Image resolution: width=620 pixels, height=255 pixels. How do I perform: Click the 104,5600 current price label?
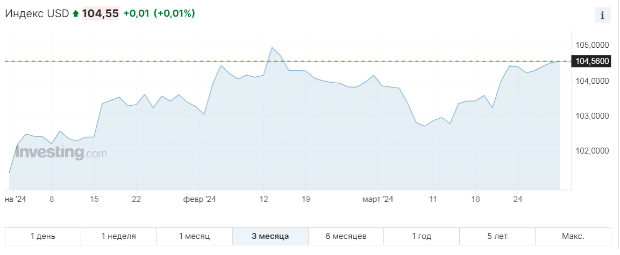tap(592, 61)
